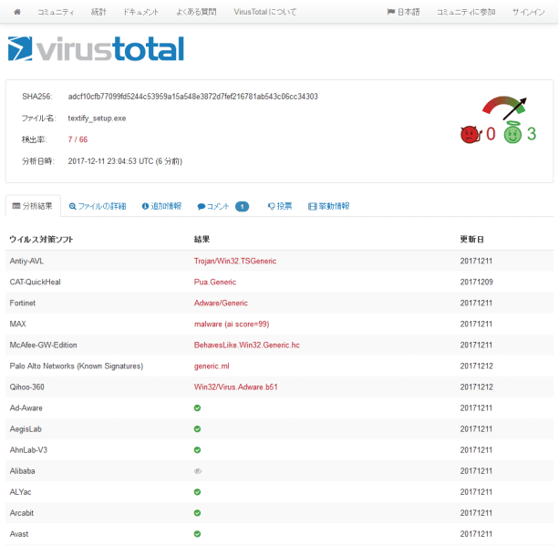This screenshot has width=559, height=546.
Task: Switch to the 投票 tab
Action: tap(280, 206)
